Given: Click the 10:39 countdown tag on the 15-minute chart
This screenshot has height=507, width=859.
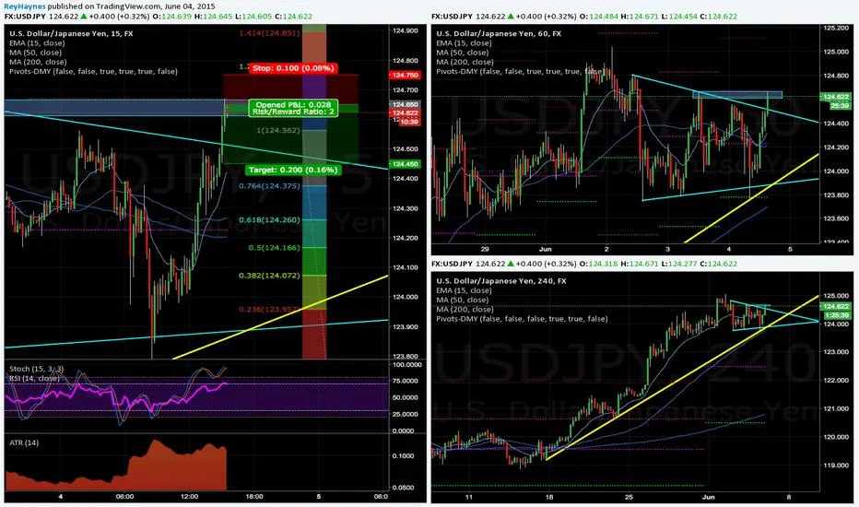Looking at the screenshot, I should click(409, 122).
